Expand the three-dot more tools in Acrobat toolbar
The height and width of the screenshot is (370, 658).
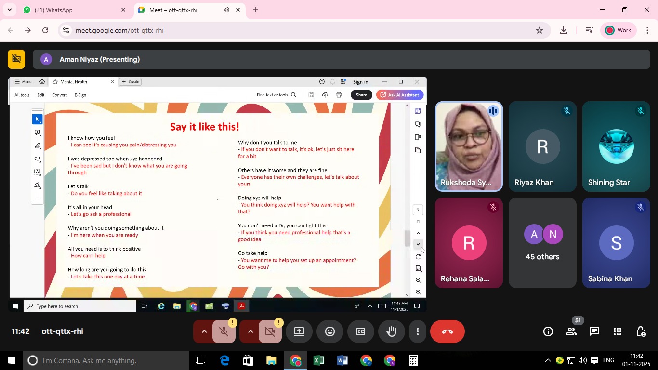coord(37,198)
